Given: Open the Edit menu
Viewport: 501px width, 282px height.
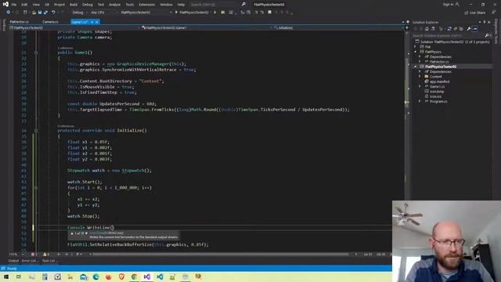Looking at the screenshot, I should 24,5.
